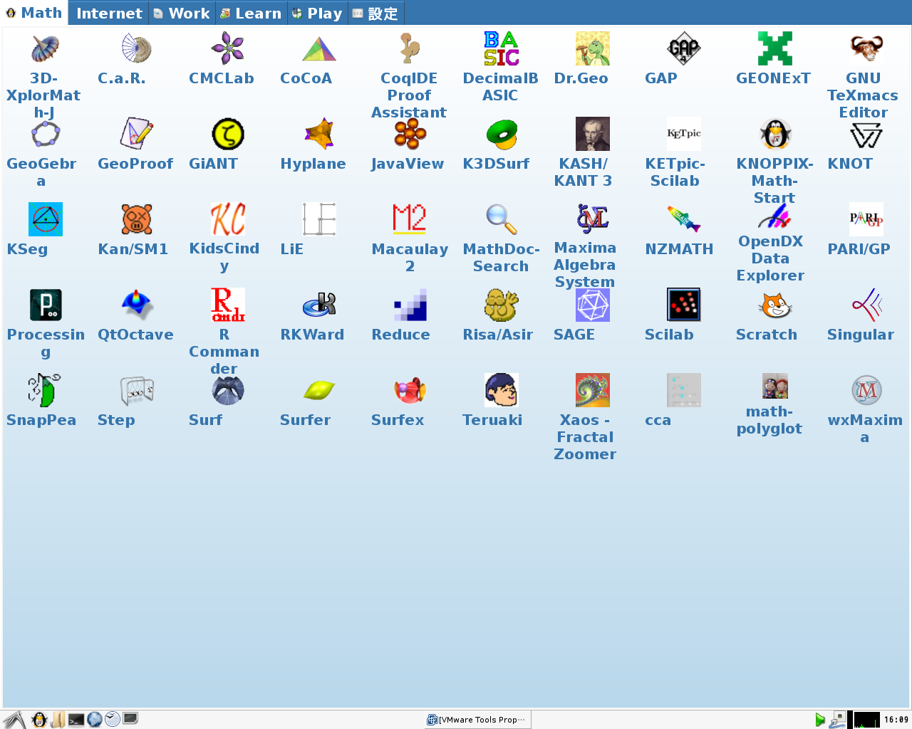Open the Learn tab
This screenshot has height=729, width=912.
251,13
